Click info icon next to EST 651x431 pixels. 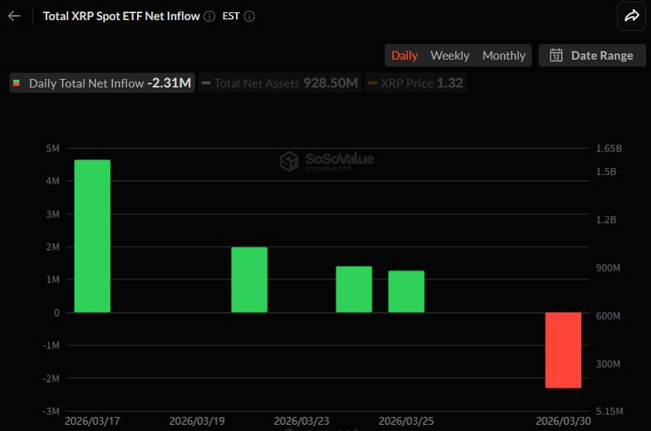(248, 16)
